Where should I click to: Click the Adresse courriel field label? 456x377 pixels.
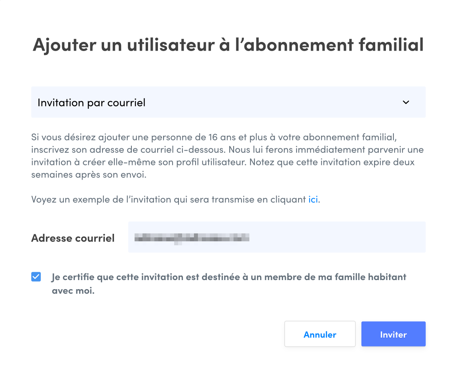tap(73, 238)
